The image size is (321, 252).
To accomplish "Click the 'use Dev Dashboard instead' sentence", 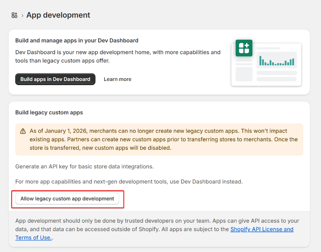I will [129, 181].
